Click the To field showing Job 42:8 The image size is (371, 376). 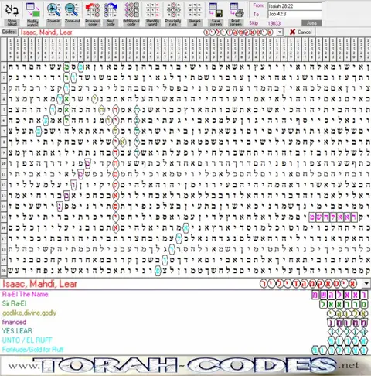pyautogui.click(x=294, y=14)
